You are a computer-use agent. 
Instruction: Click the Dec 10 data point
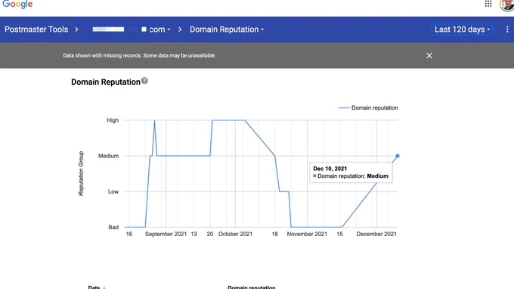coord(398,156)
